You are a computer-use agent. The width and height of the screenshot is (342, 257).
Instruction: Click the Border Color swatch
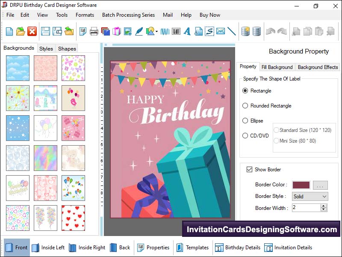[301, 185]
